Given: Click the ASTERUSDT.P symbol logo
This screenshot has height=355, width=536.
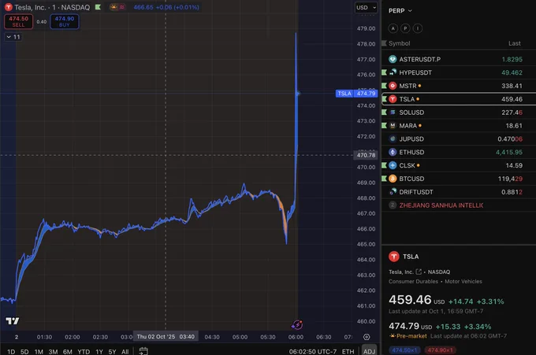Looking at the screenshot, I should (x=393, y=59).
